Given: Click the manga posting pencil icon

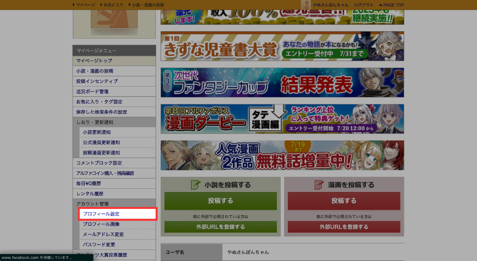Looking at the screenshot, I should coord(319,184).
